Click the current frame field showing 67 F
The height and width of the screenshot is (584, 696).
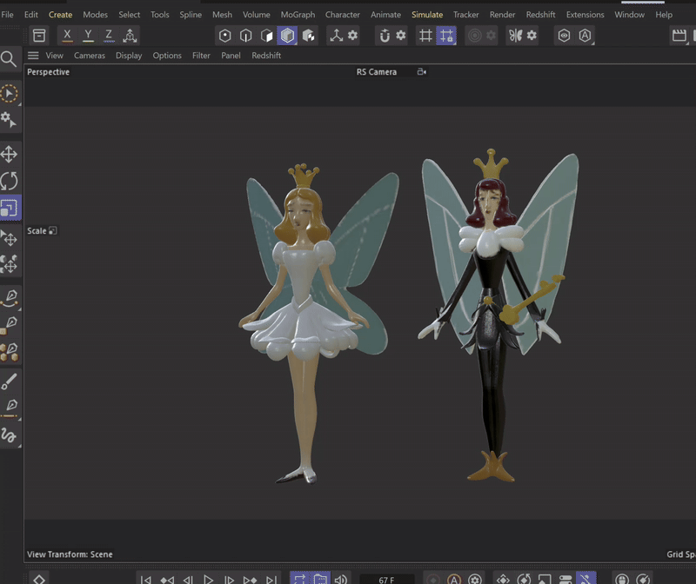pyautogui.click(x=388, y=579)
